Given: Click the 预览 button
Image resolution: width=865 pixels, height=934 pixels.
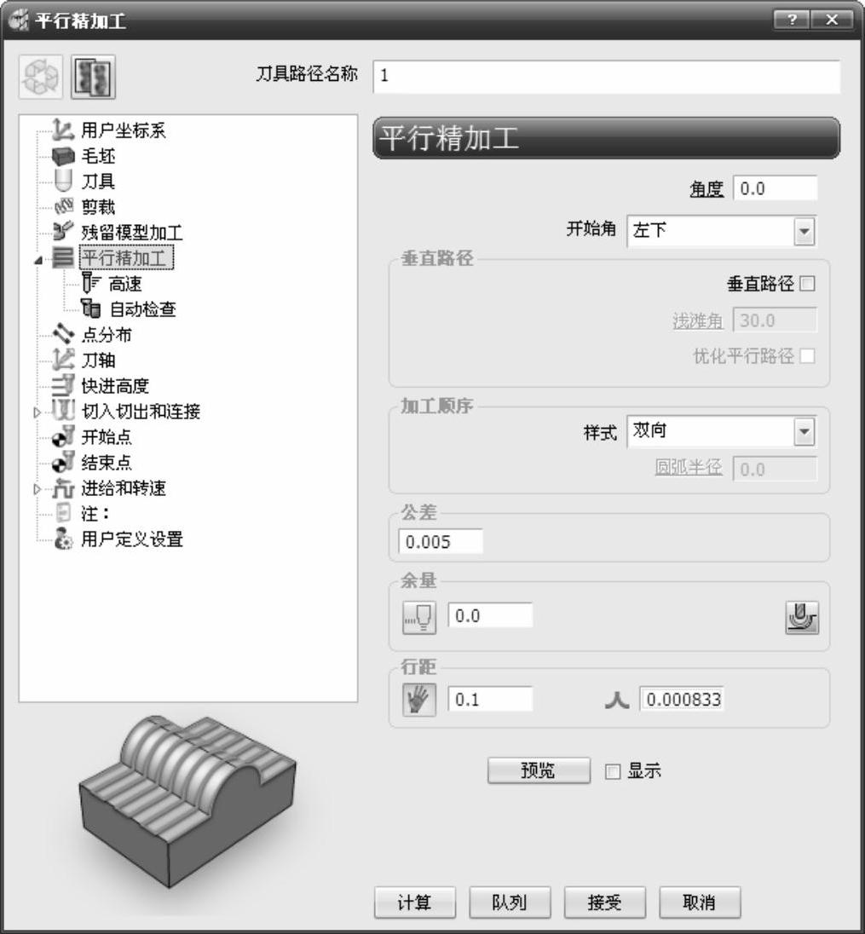Looking at the screenshot, I should 539,770.
